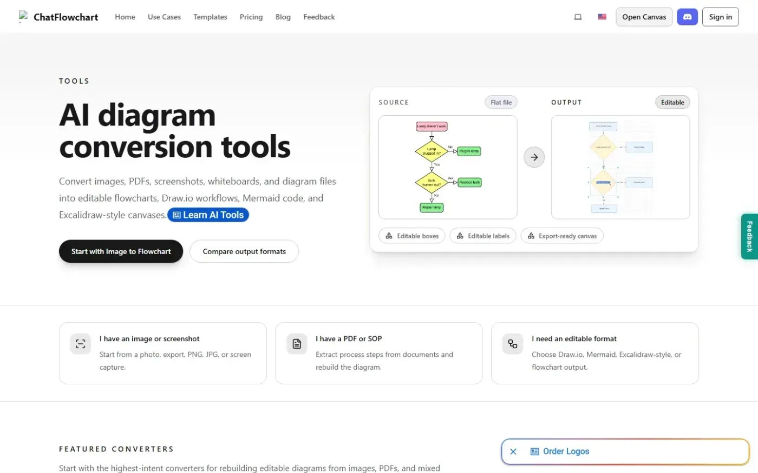Select 'I need an editable format' card
The height and width of the screenshot is (473, 758).
tap(595, 354)
